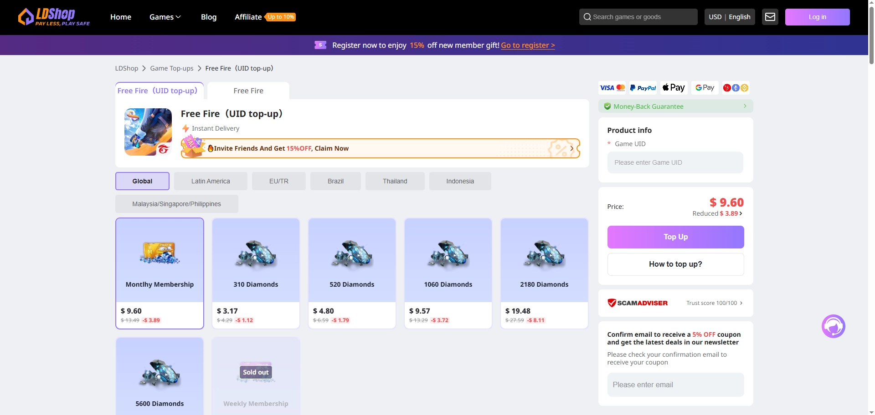Click the Instant Delivery lightning icon
The image size is (875, 415).
point(185,128)
